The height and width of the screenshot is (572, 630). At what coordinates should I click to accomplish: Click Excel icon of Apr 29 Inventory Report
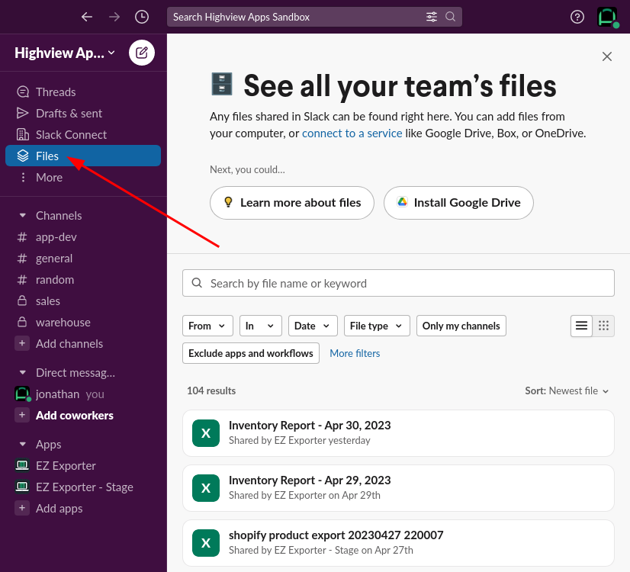(x=206, y=488)
